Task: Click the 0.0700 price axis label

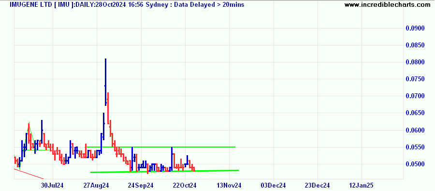Action: click(415, 96)
